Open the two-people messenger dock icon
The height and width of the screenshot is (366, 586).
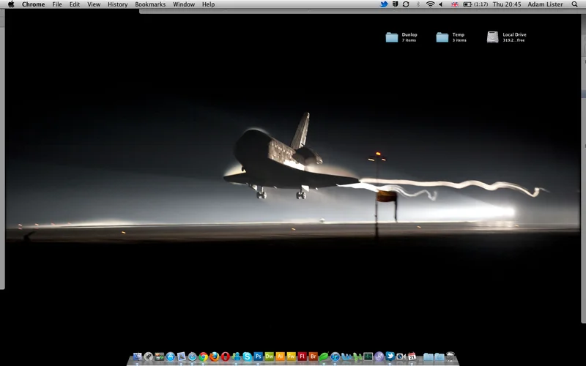236,356
